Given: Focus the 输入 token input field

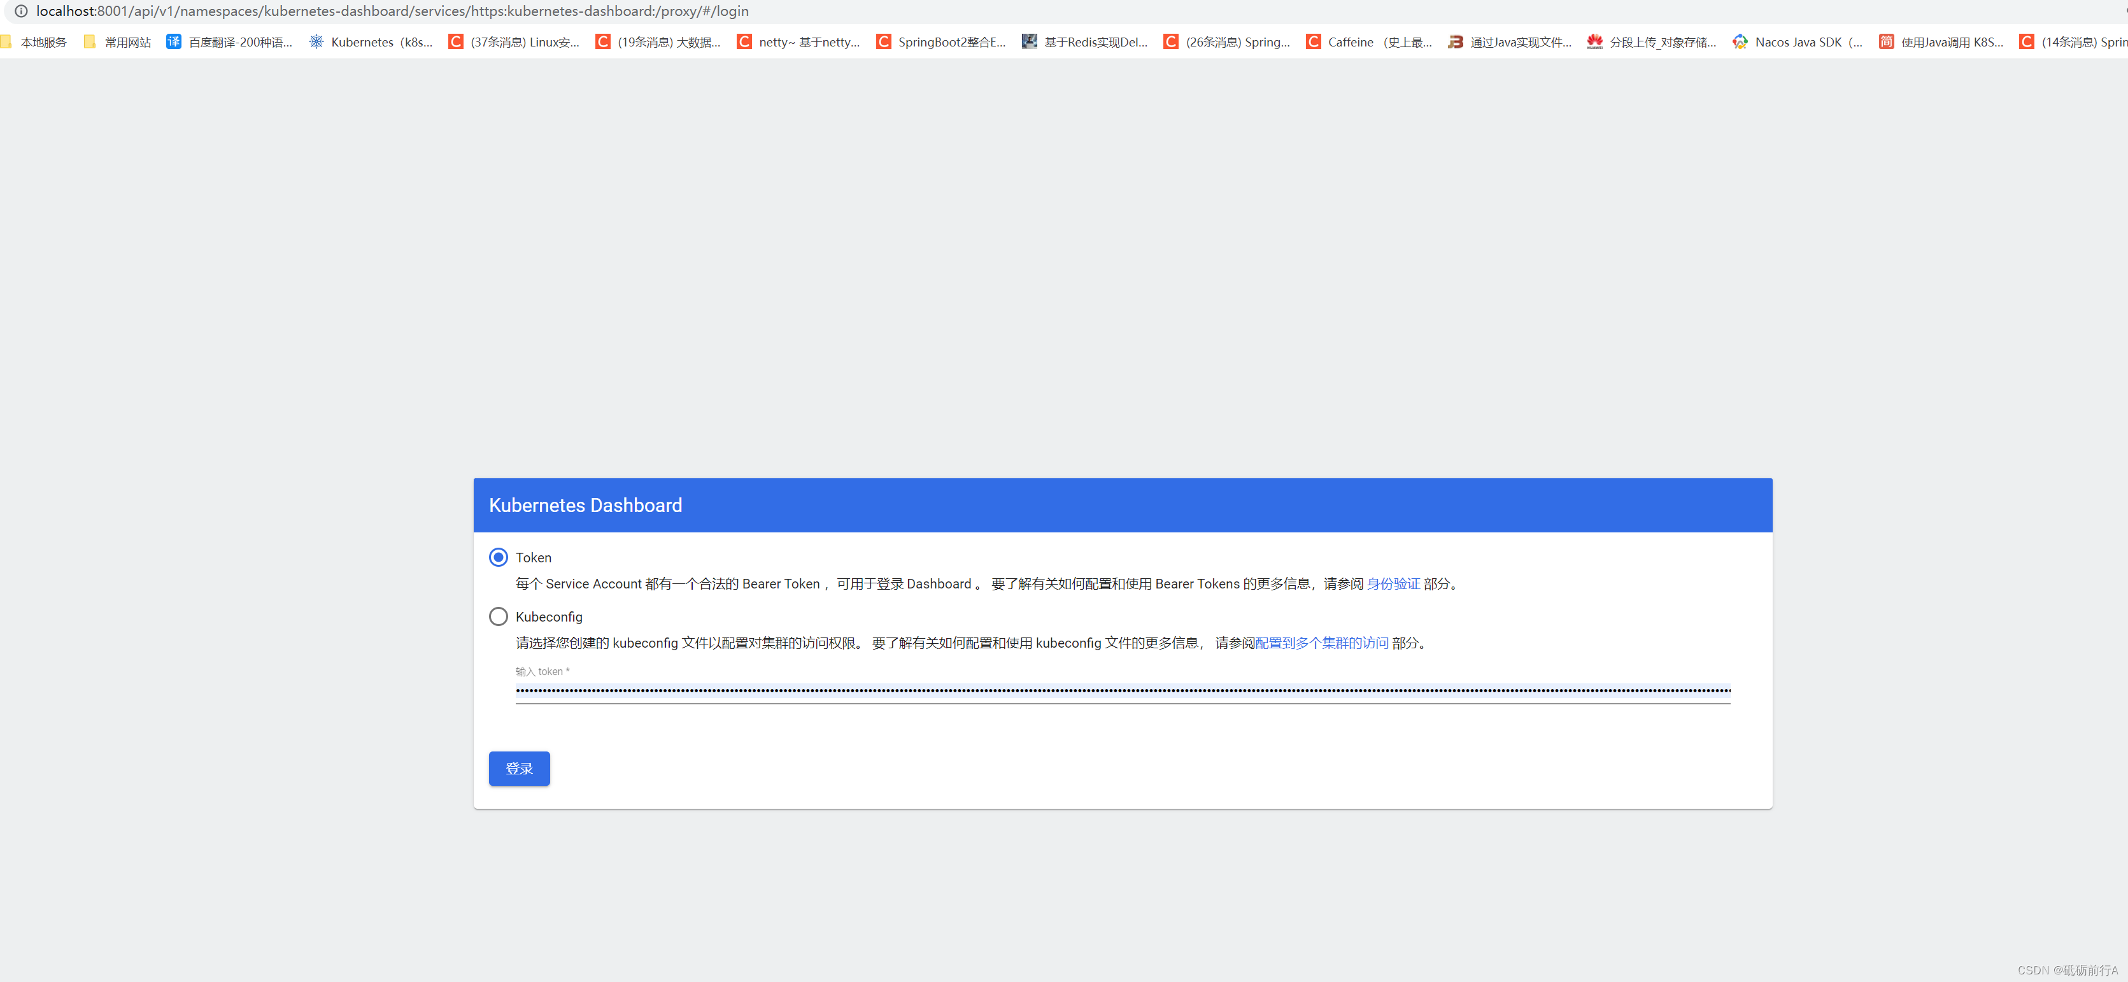Looking at the screenshot, I should coord(1122,690).
